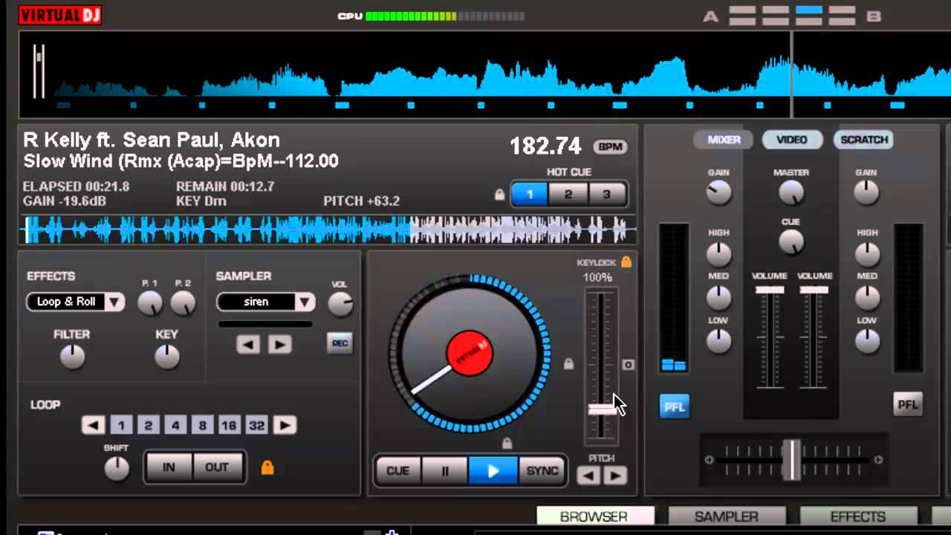The width and height of the screenshot is (951, 535).
Task: Set loop length to 32 beats
Action: coord(257,425)
